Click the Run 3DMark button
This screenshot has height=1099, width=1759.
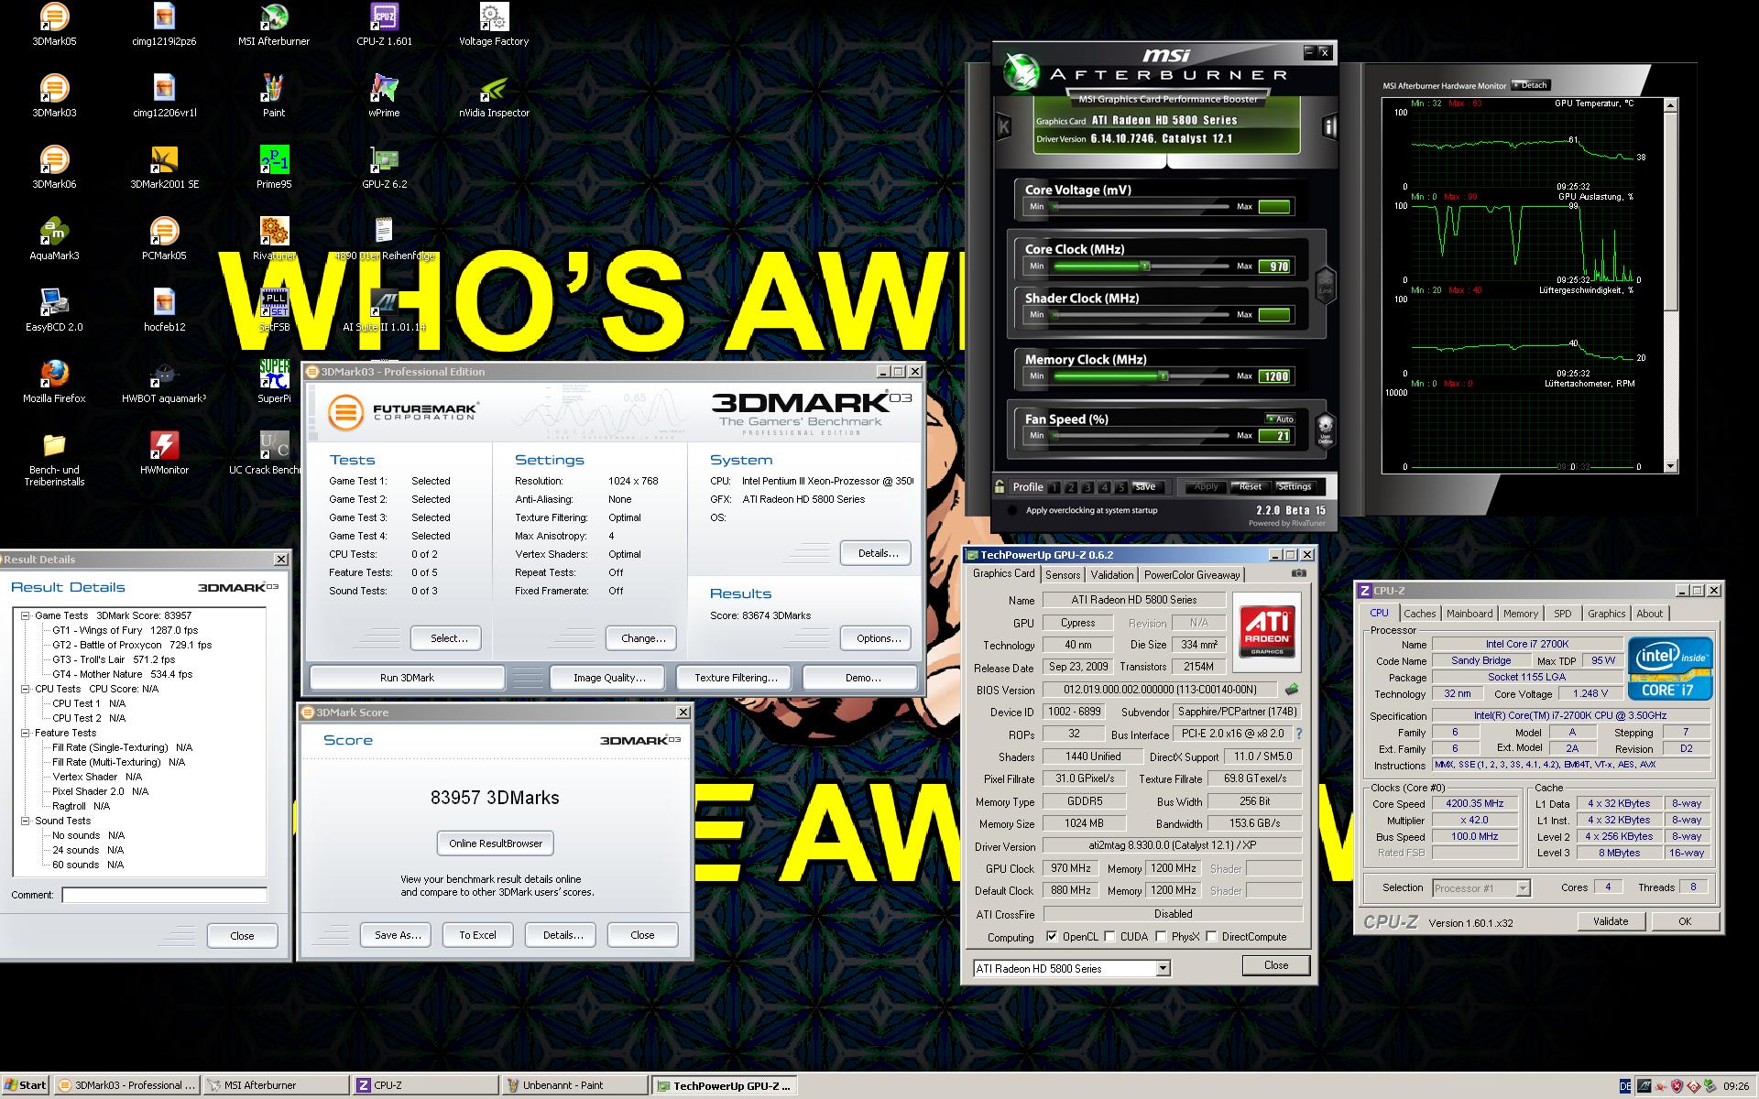(x=407, y=678)
